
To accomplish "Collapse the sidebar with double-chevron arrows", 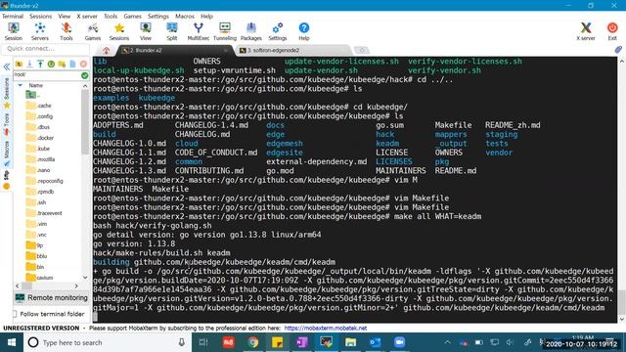I will [x=7, y=66].
